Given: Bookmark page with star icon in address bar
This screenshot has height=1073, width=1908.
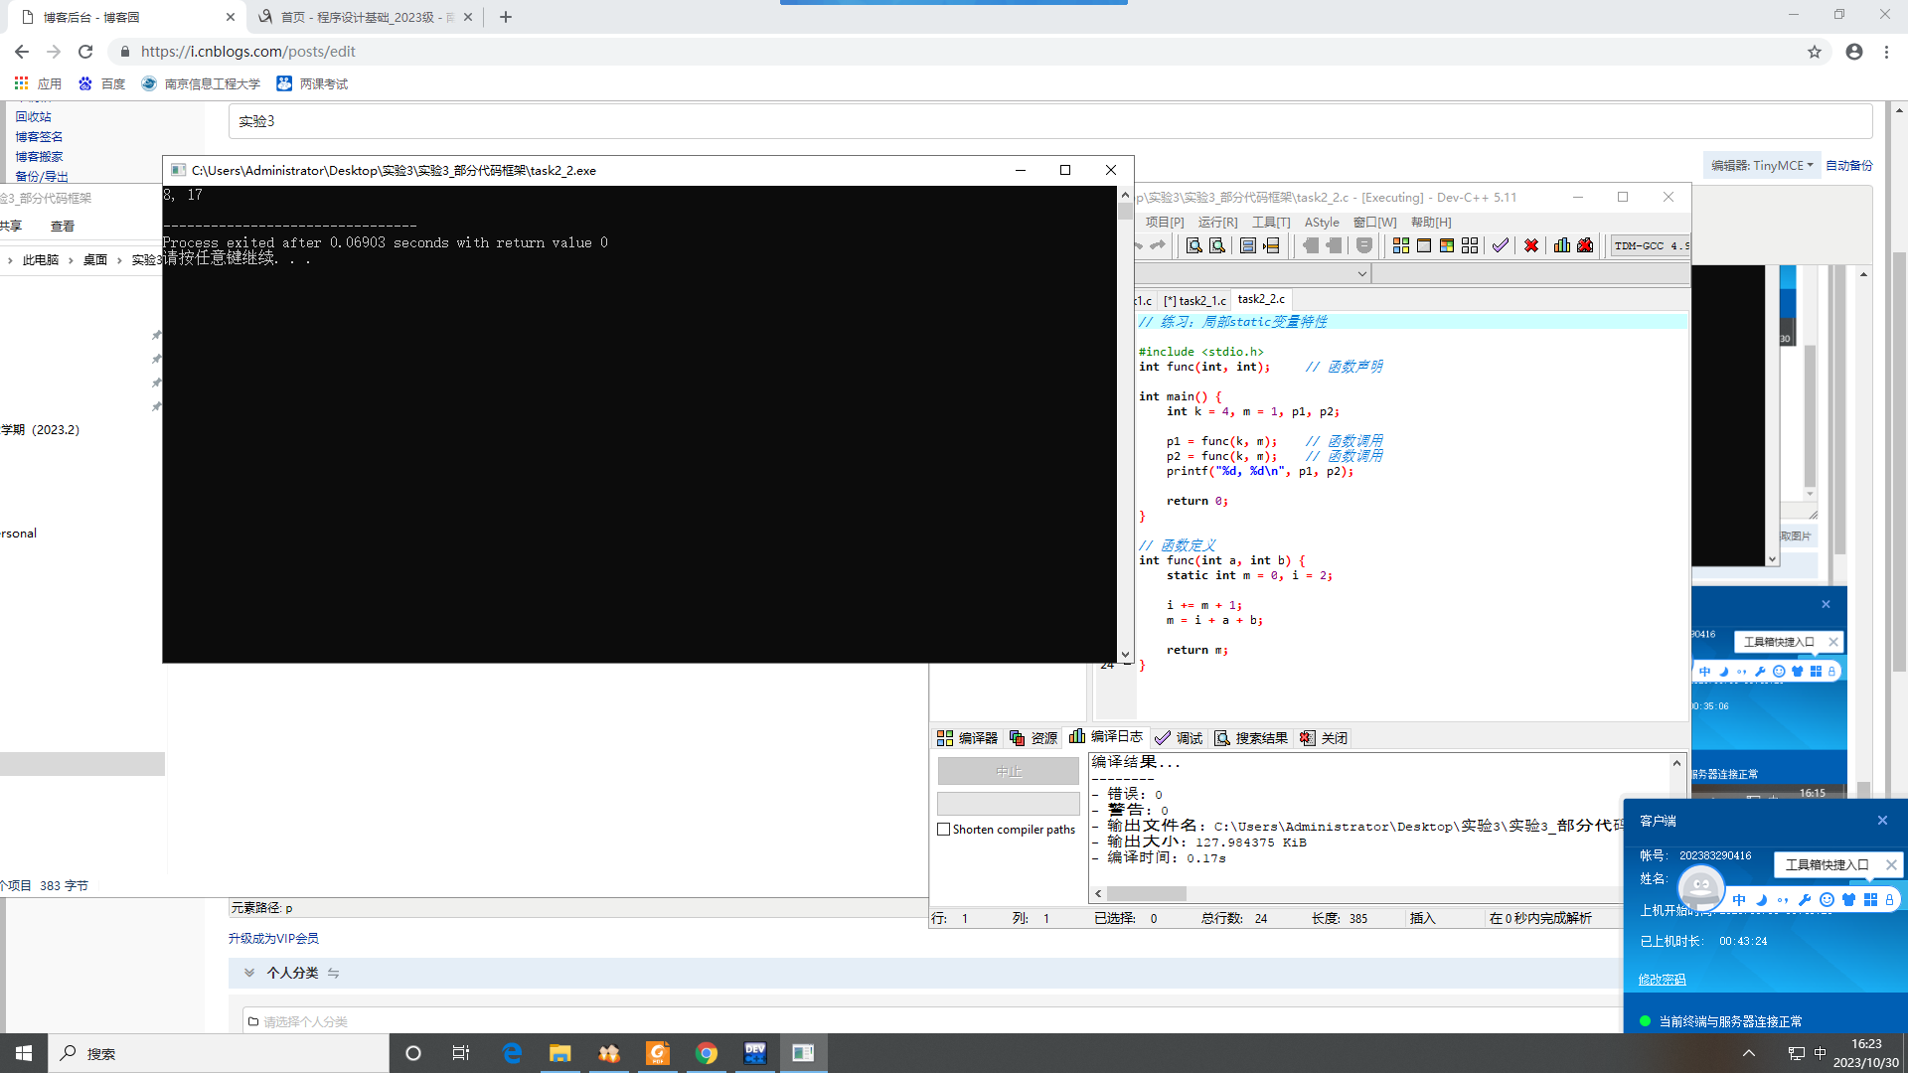Looking at the screenshot, I should (1815, 52).
